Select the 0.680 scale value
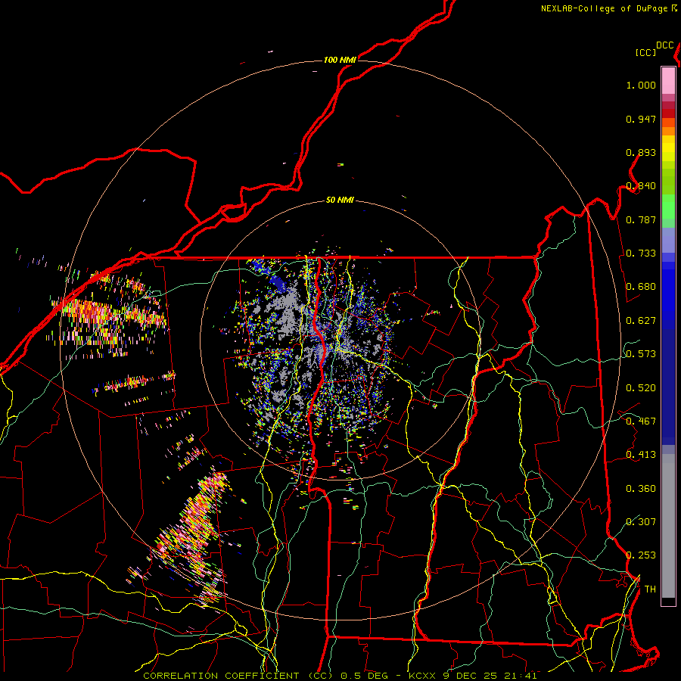 [641, 287]
